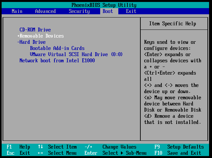Viewport: 212px width, 158px height.
Task: Click the PhoenixBIOS Setup Utility title
Action: (104, 5)
